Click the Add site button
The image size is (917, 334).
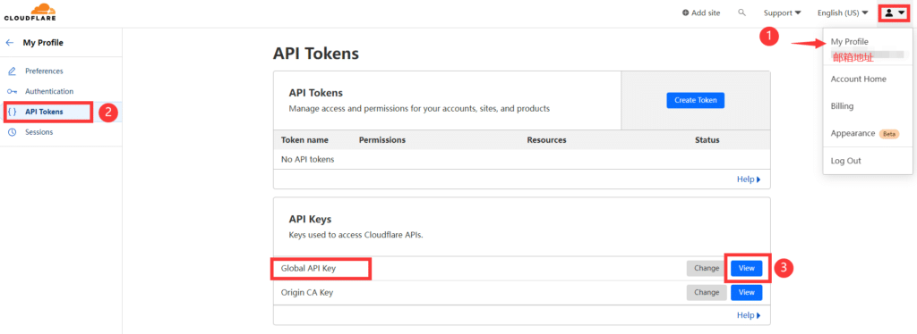[701, 13]
